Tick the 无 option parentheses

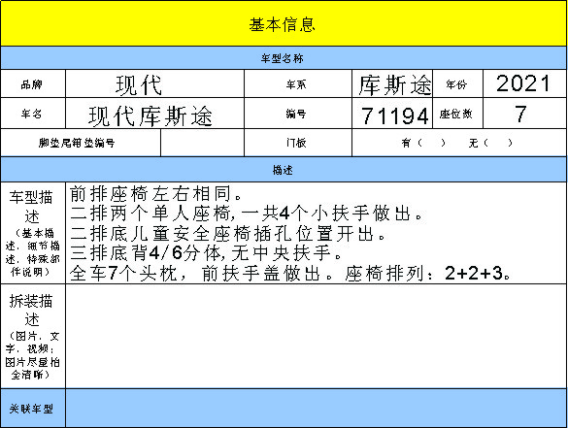tap(498, 143)
